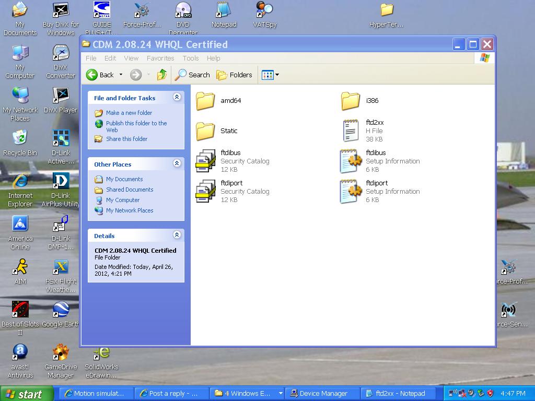Screen dimensions: 535x401
Task: Select Google Earth desktop icon
Action: point(61,314)
